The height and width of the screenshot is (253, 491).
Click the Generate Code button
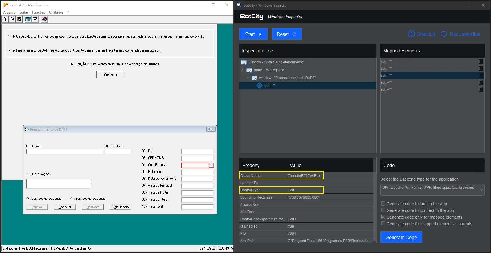point(401,237)
